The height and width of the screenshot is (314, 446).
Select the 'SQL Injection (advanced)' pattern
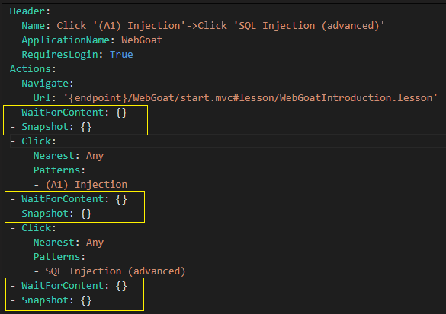tap(115, 271)
